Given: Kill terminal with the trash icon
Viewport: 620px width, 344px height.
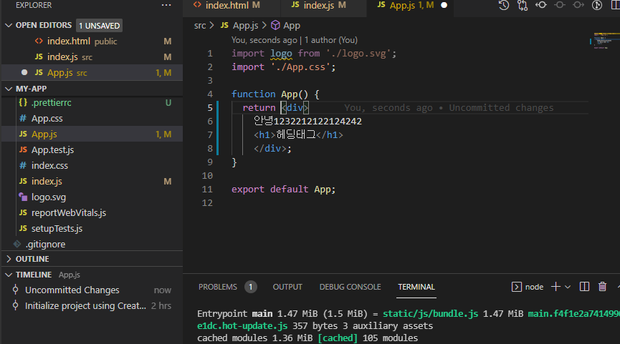Looking at the screenshot, I should point(602,287).
